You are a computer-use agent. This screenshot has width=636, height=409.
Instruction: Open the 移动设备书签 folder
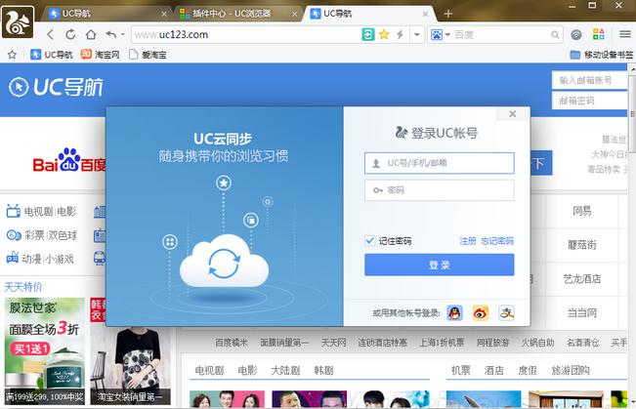pyautogui.click(x=601, y=55)
